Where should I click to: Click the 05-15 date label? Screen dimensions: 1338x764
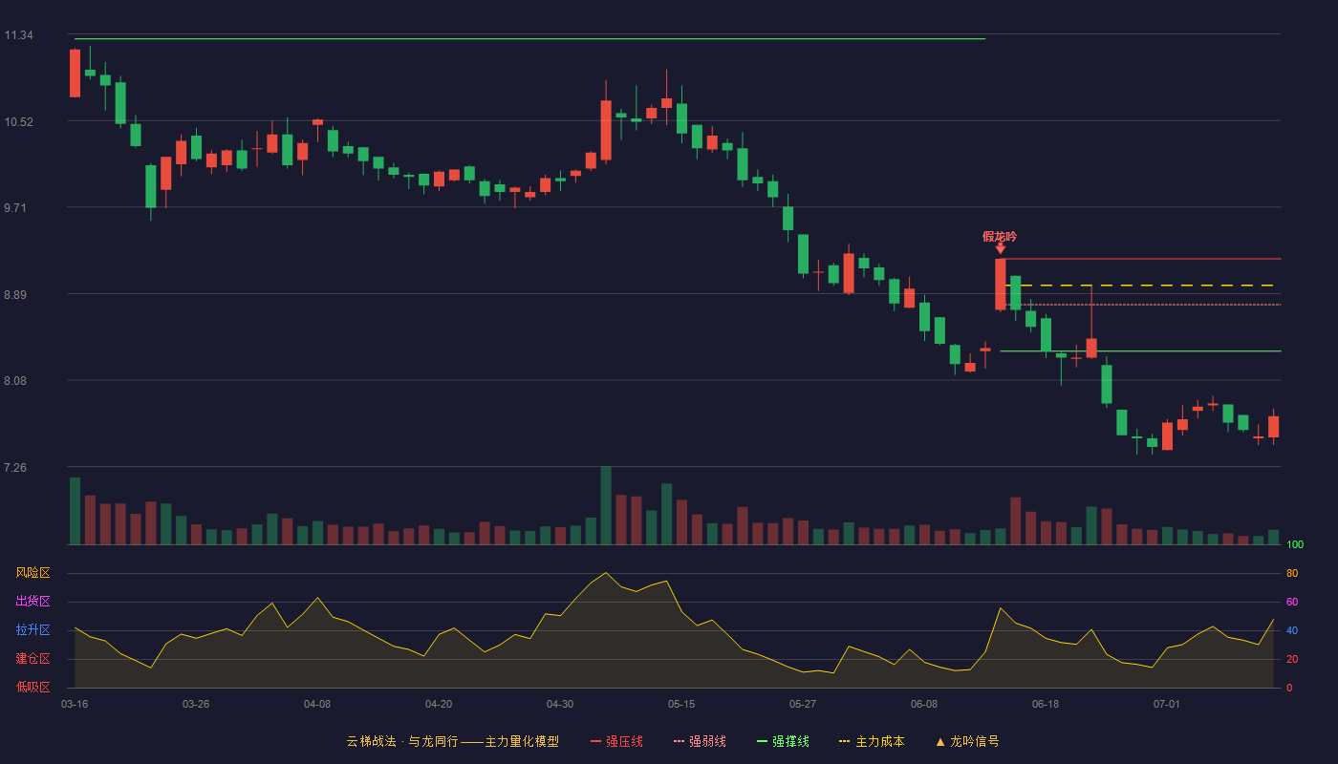pyautogui.click(x=681, y=704)
